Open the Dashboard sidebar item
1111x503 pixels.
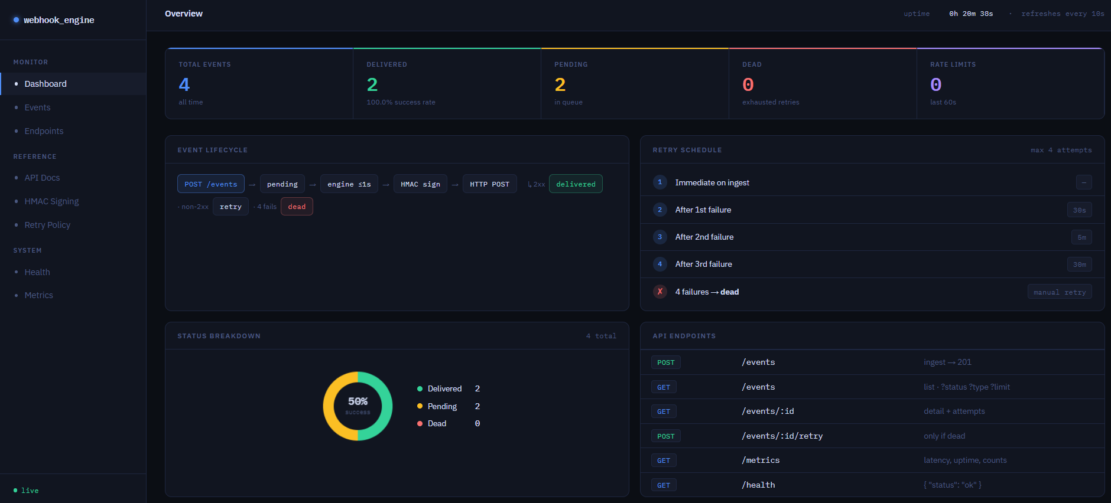tap(73, 84)
